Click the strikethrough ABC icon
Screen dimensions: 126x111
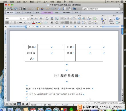(21, 23)
